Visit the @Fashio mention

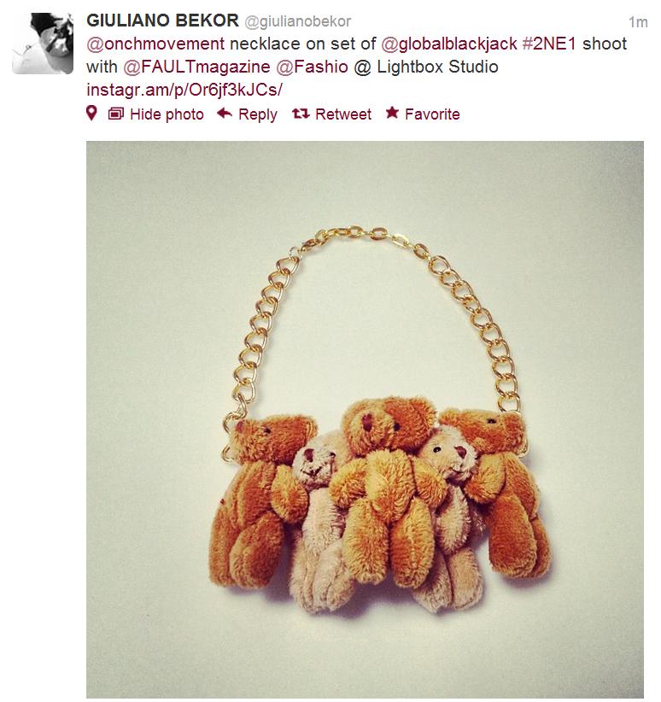(x=313, y=67)
